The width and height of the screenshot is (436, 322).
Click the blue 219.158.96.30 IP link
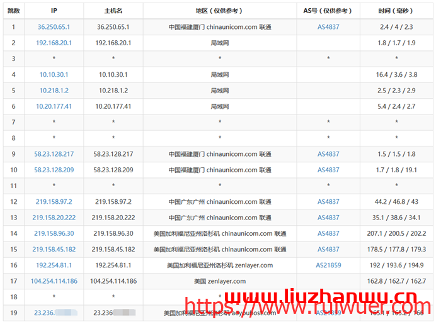pos(54,233)
